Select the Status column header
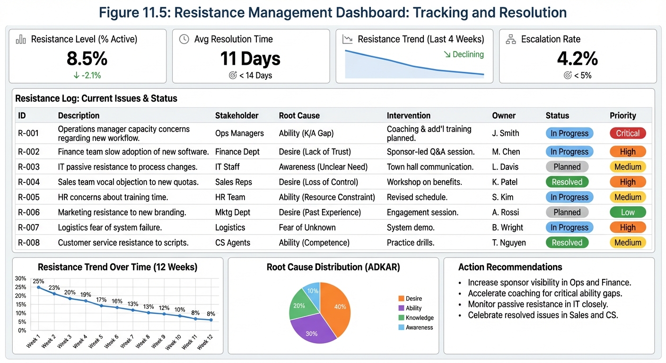The width and height of the screenshot is (666, 363). (x=557, y=115)
